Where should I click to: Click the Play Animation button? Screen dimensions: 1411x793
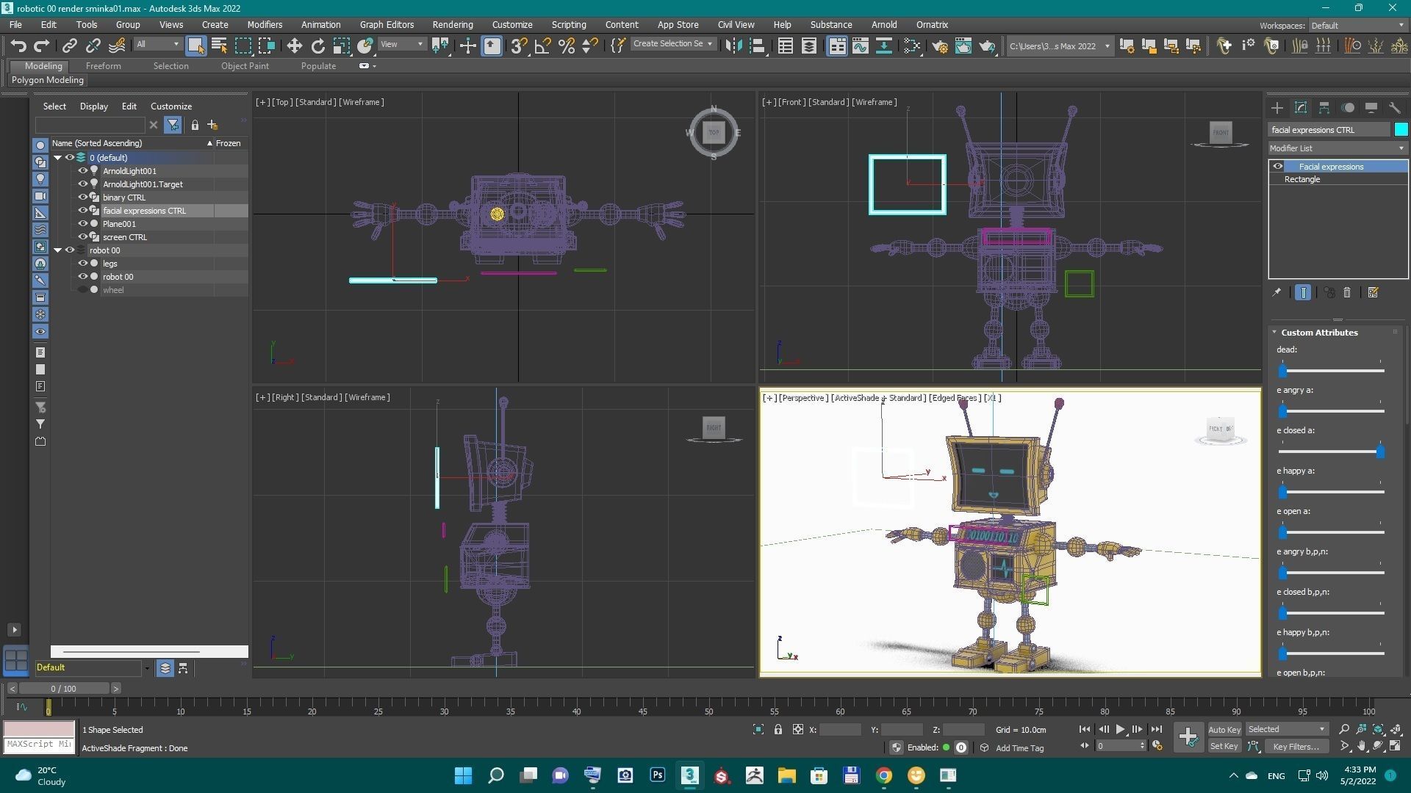coord(1120,729)
